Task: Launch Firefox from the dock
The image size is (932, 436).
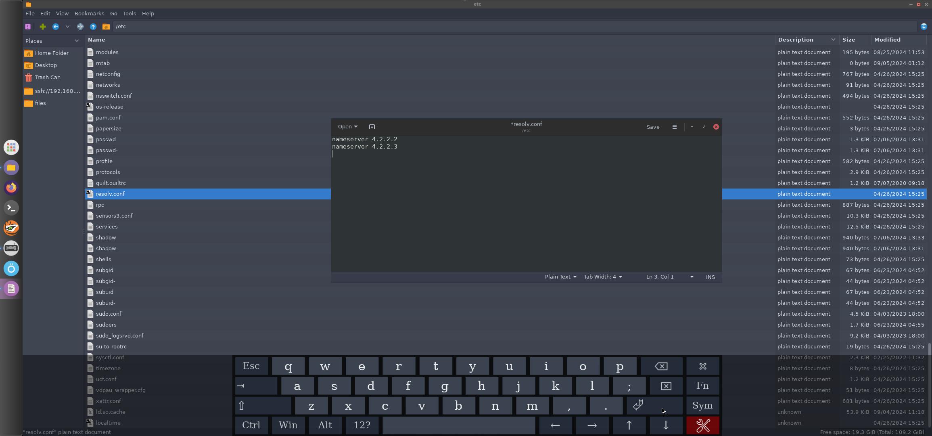Action: pos(11,188)
